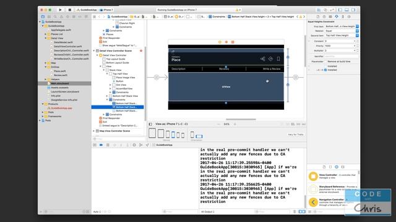Click the iPhone 7 device selector
Viewport: 396px width, 222px height.
106,10
